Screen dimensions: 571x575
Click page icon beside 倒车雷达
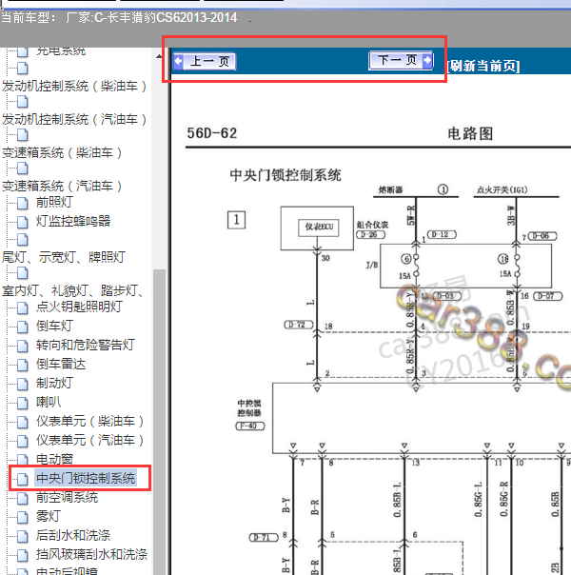coord(22,365)
